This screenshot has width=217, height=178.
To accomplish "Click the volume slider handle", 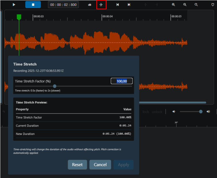I will tap(201, 112).
